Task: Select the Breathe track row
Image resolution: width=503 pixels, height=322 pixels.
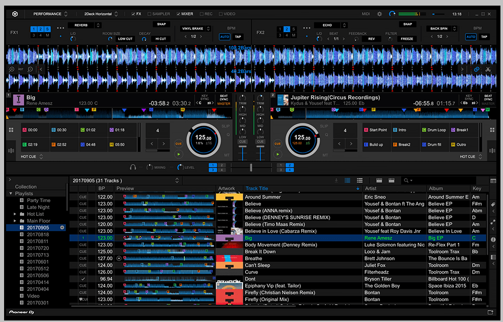Action: coord(278,258)
